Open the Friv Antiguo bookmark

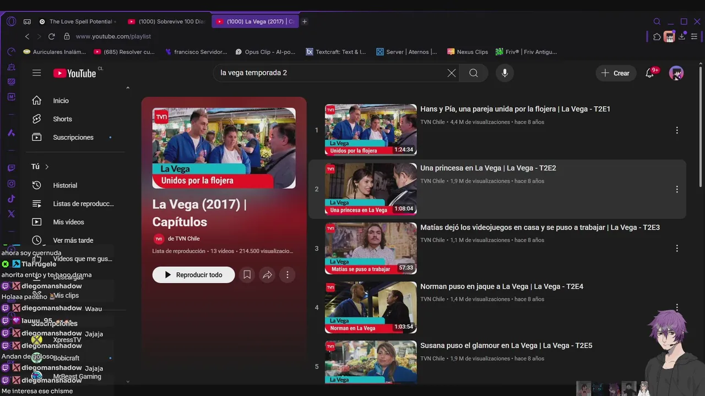[x=526, y=52]
